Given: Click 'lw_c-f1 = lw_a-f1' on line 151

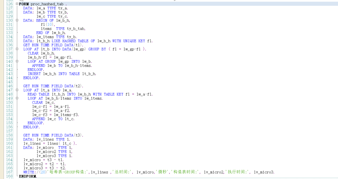Looking at the screenshot, I should click(51, 106).
